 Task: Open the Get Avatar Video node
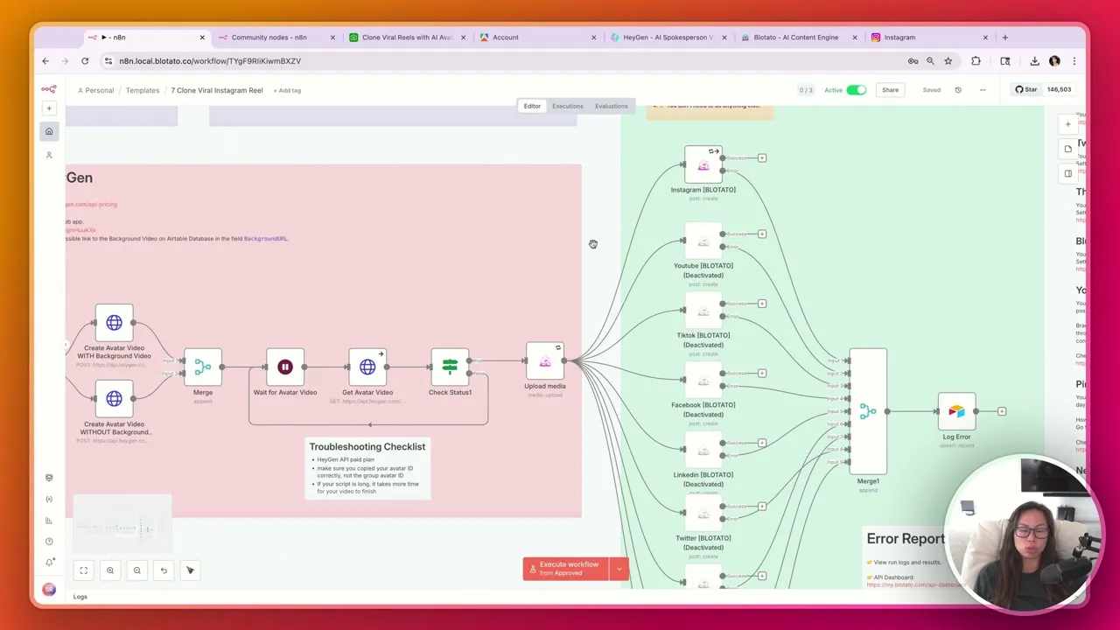tap(367, 367)
